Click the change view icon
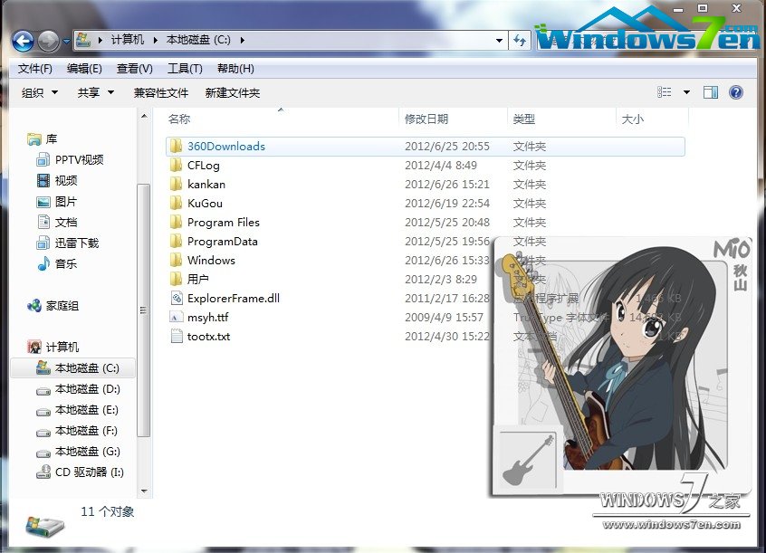 click(665, 92)
